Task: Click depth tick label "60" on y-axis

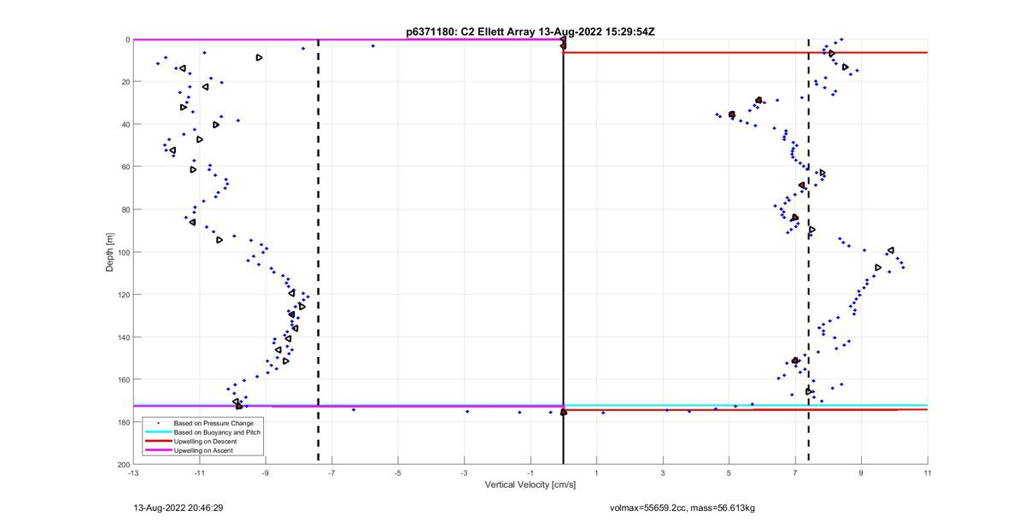Action: [125, 167]
